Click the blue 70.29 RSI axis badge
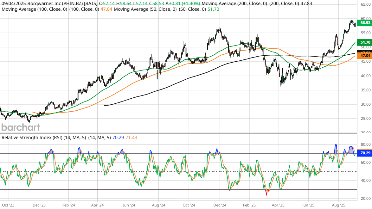Viewport: 372px width, 209px height. tap(364, 153)
